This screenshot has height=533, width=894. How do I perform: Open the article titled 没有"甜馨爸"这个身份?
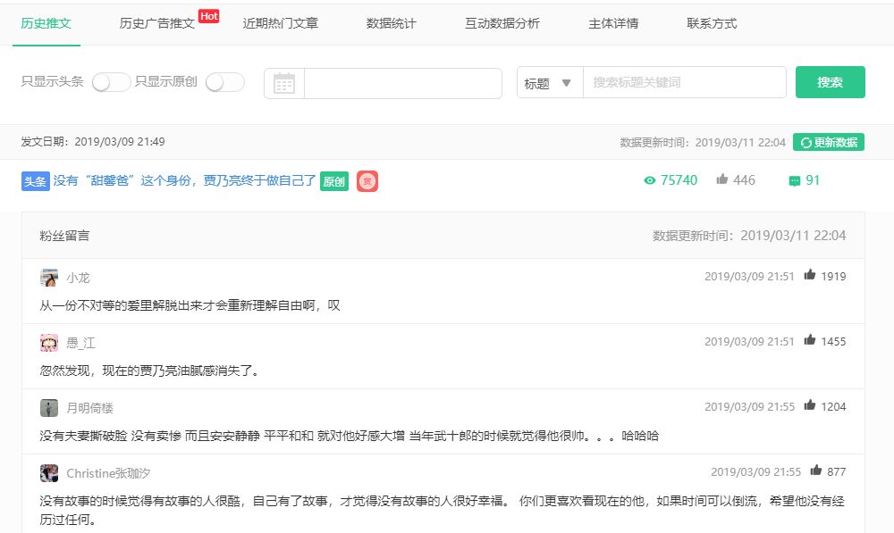(x=184, y=180)
